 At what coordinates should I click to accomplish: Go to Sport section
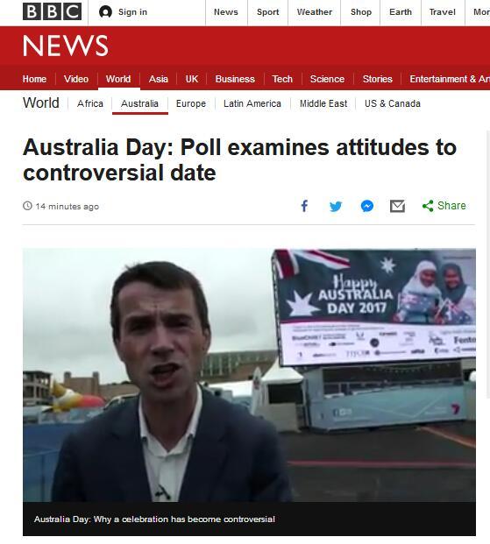pyautogui.click(x=267, y=12)
